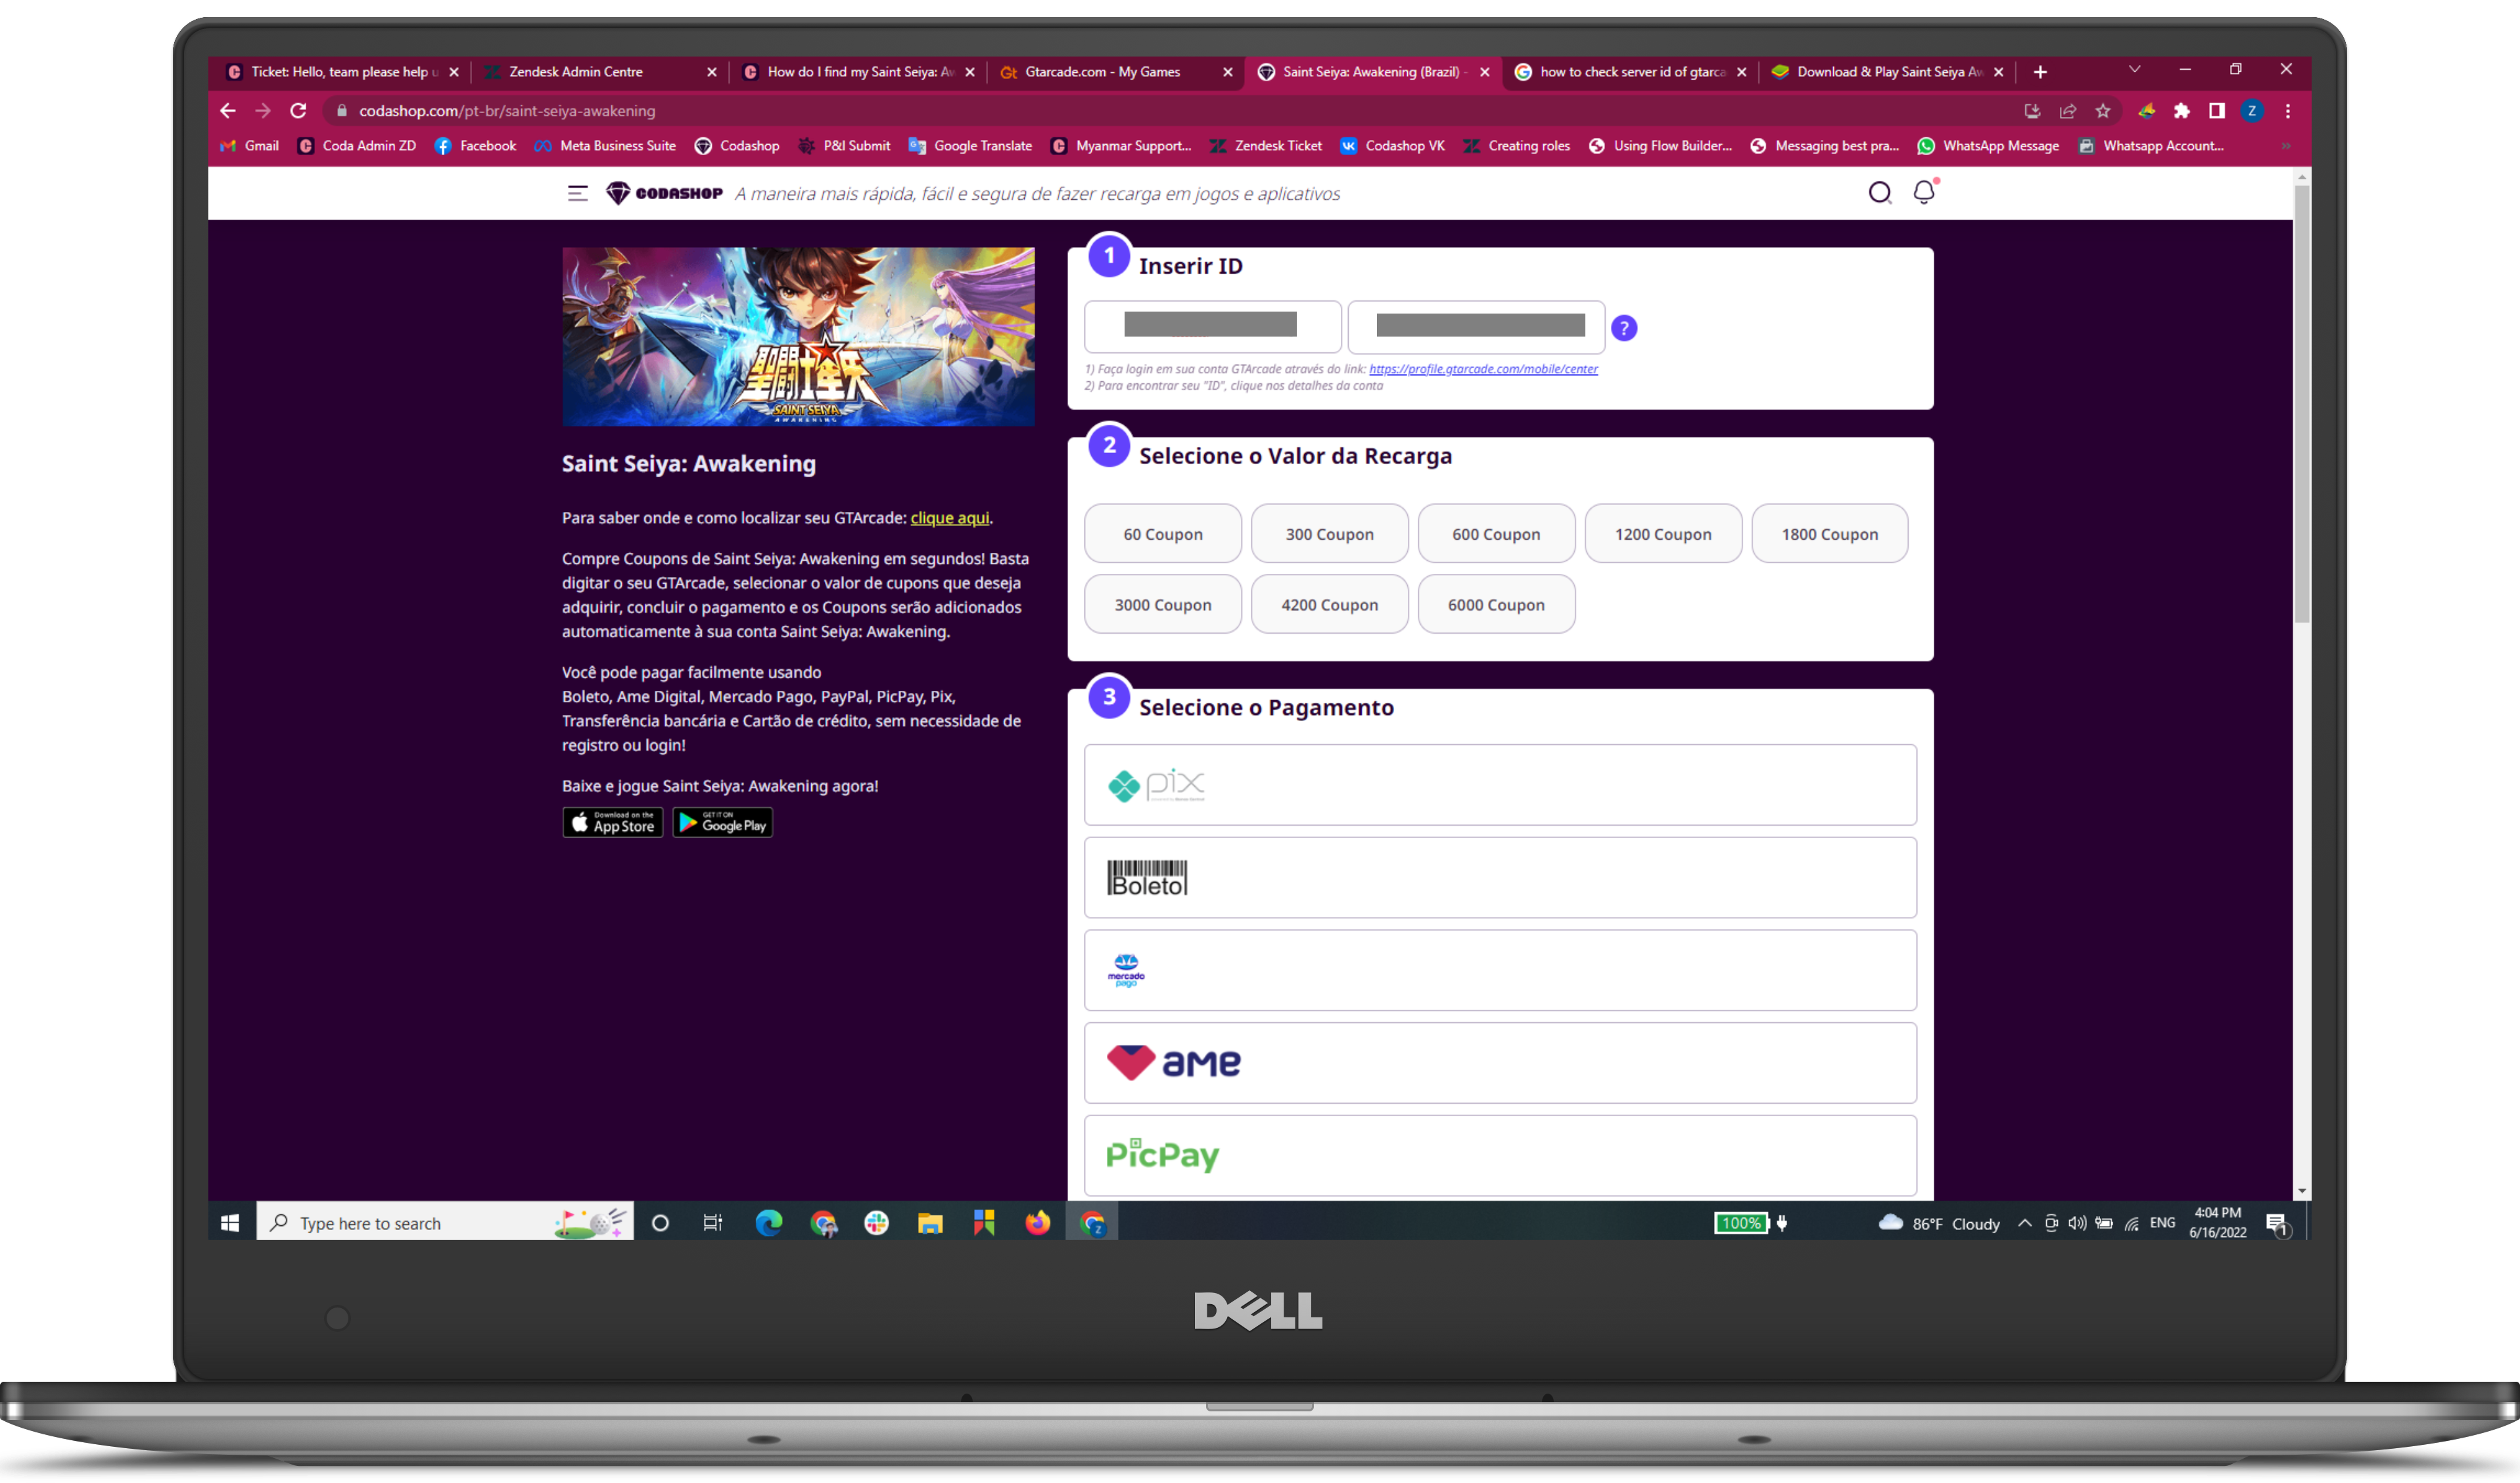Click the address bar URL
The image size is (2520, 1483).
tap(507, 111)
